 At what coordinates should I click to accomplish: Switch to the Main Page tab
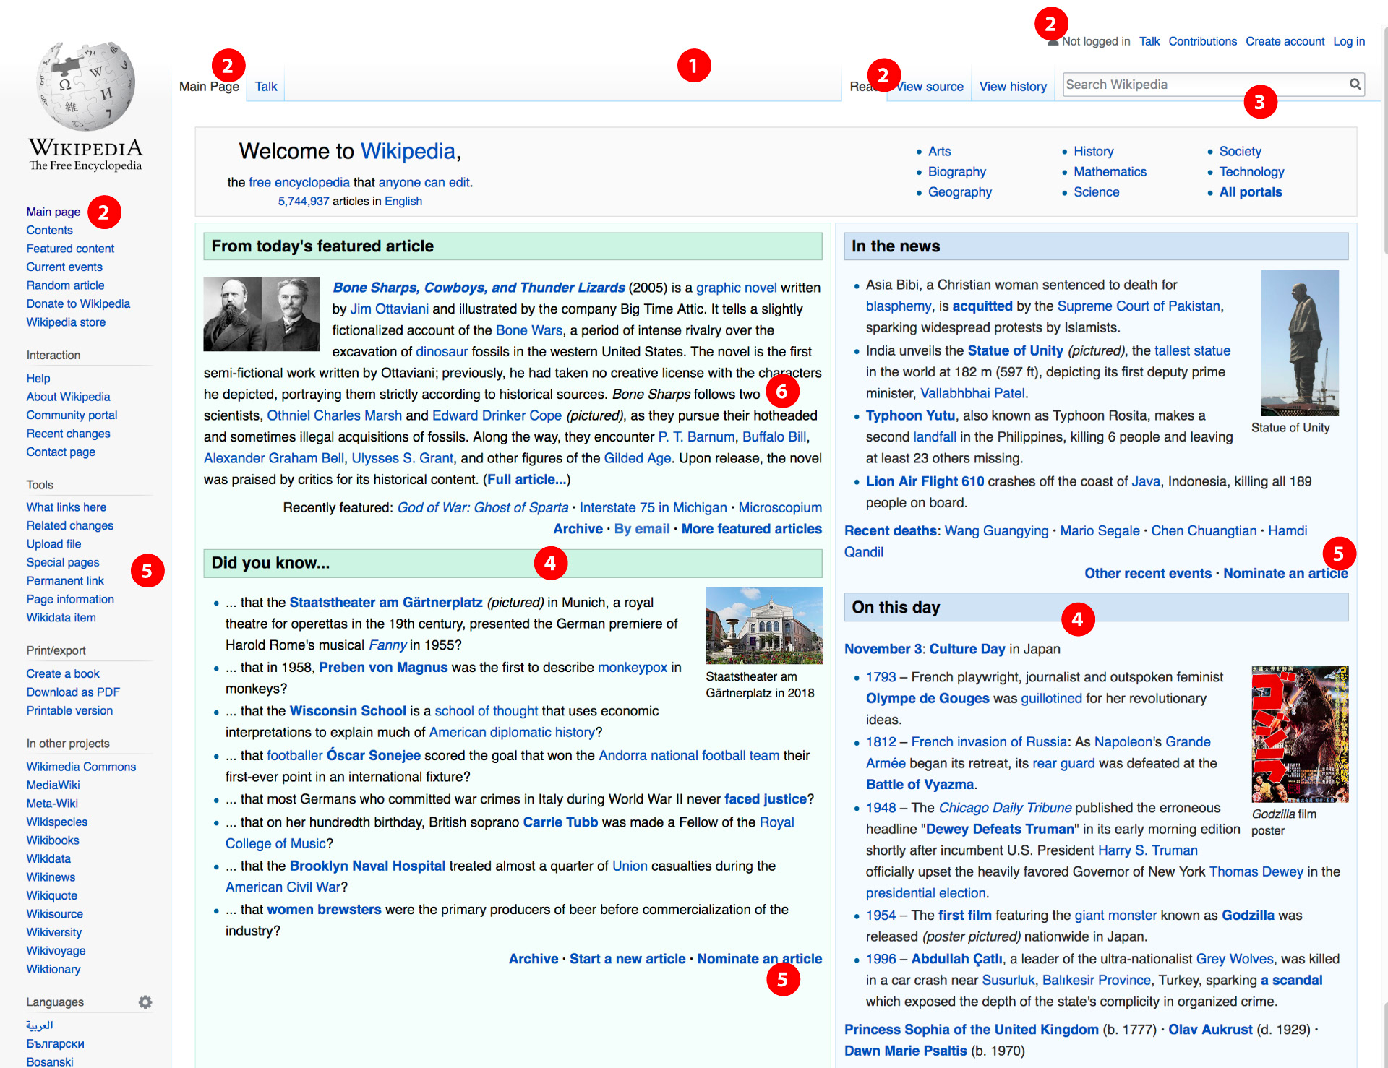coord(209,87)
